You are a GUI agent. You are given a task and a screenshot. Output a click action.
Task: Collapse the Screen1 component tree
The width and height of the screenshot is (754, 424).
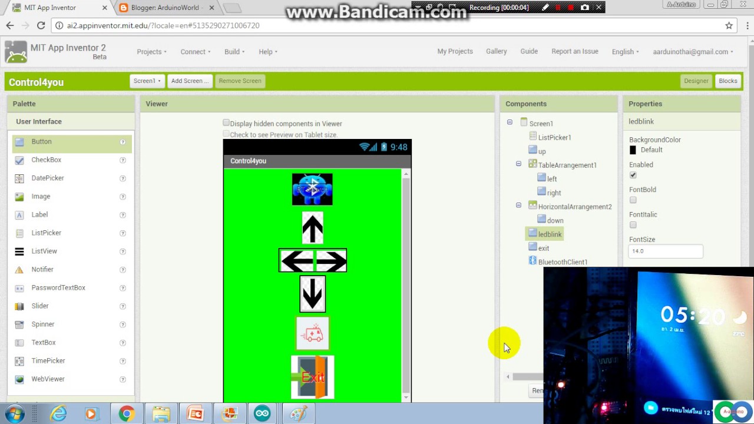click(x=510, y=122)
